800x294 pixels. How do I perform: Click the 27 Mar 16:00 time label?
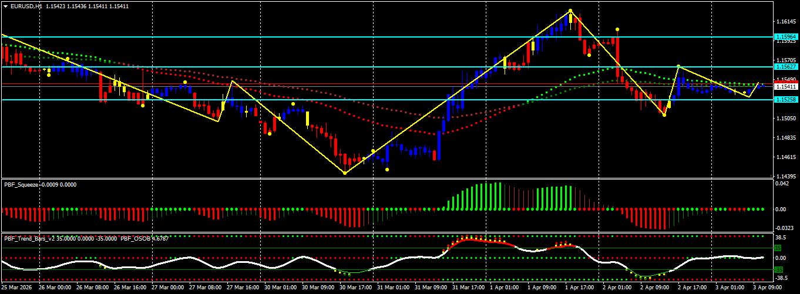(x=243, y=288)
